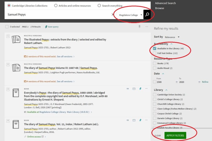Book icon for diary Vol. 11 Index

pos(16,124)
